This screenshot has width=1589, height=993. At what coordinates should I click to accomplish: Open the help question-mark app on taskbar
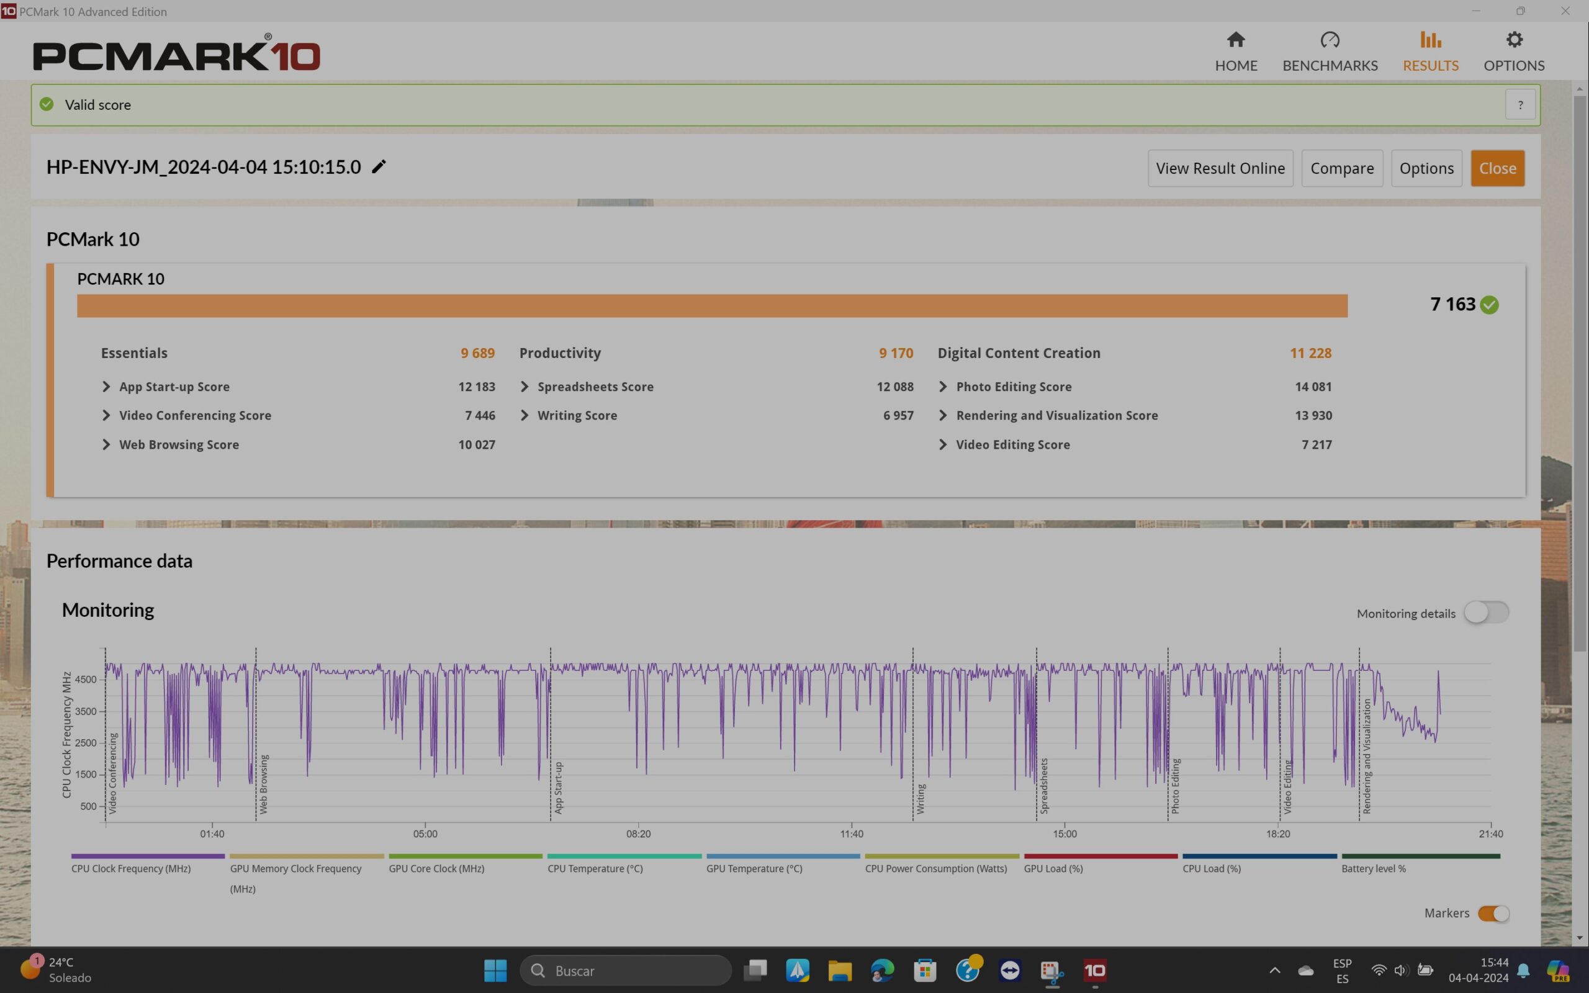[x=967, y=971]
